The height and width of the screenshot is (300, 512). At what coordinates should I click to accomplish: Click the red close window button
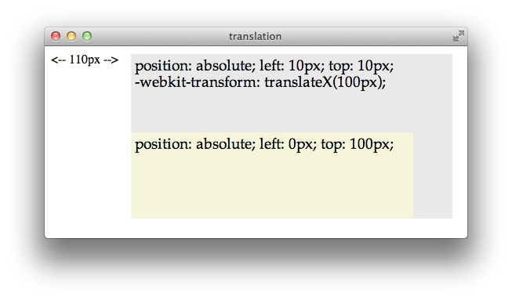click(x=56, y=36)
